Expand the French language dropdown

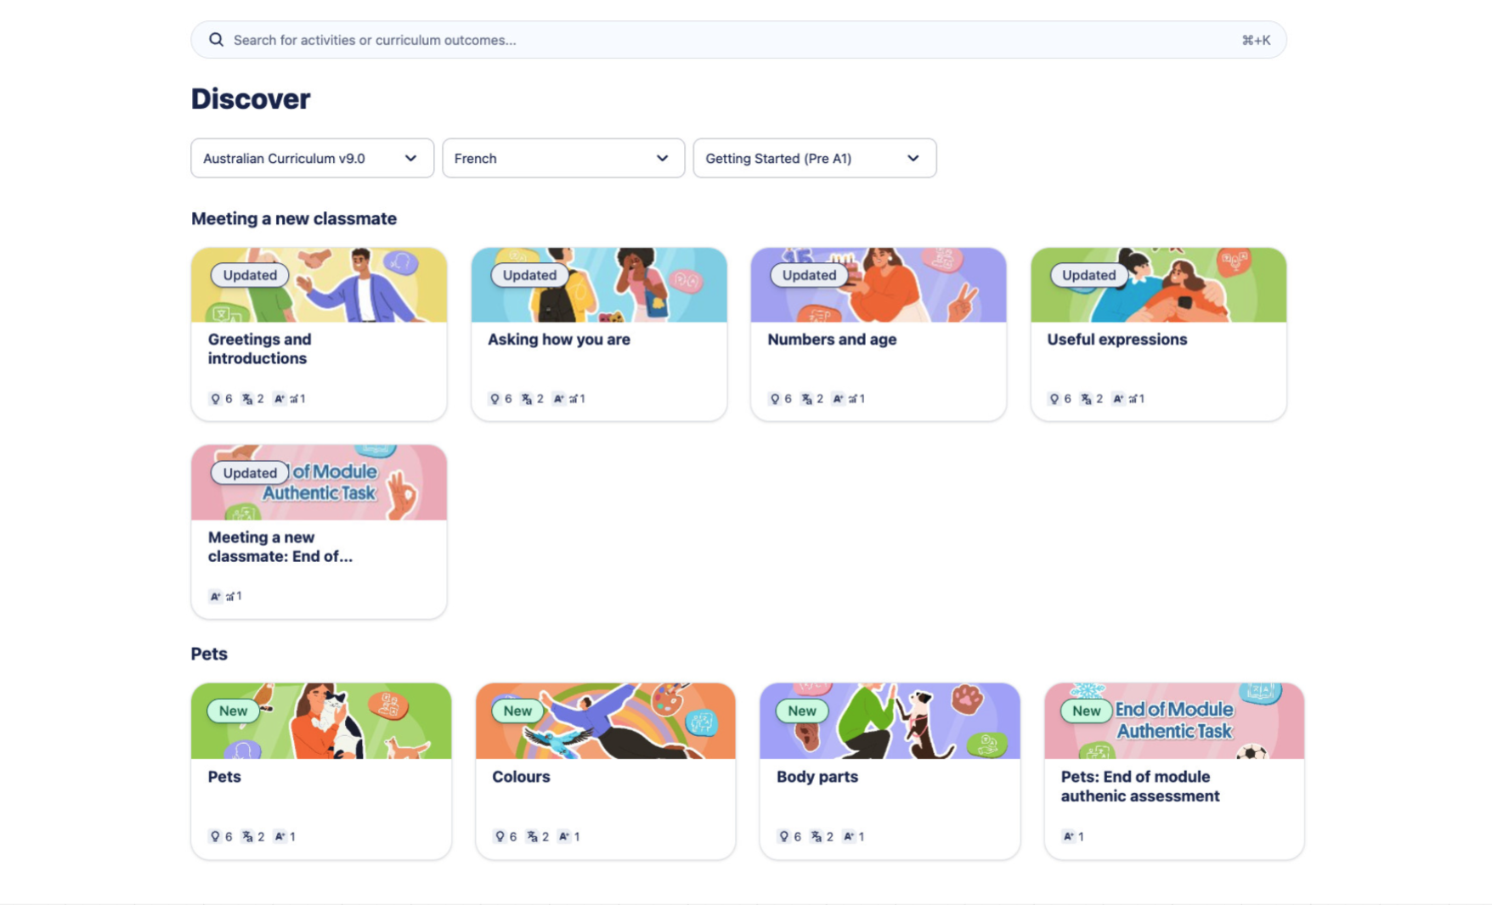pos(563,158)
